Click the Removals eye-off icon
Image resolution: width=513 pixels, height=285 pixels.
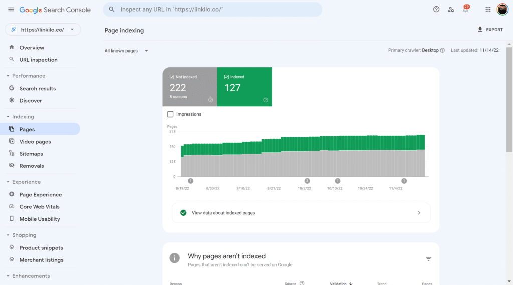12,166
